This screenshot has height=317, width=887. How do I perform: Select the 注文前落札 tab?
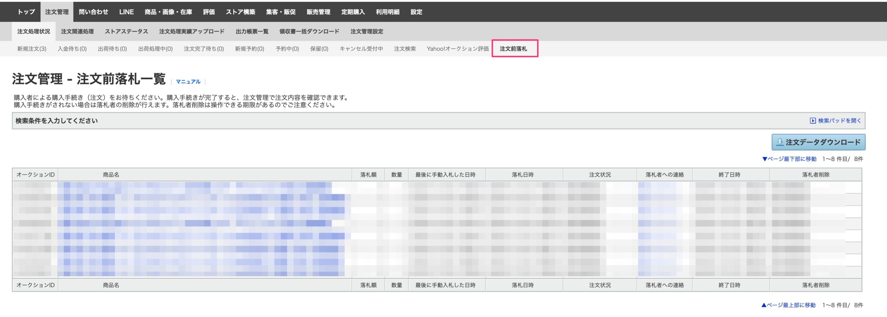[x=513, y=49]
